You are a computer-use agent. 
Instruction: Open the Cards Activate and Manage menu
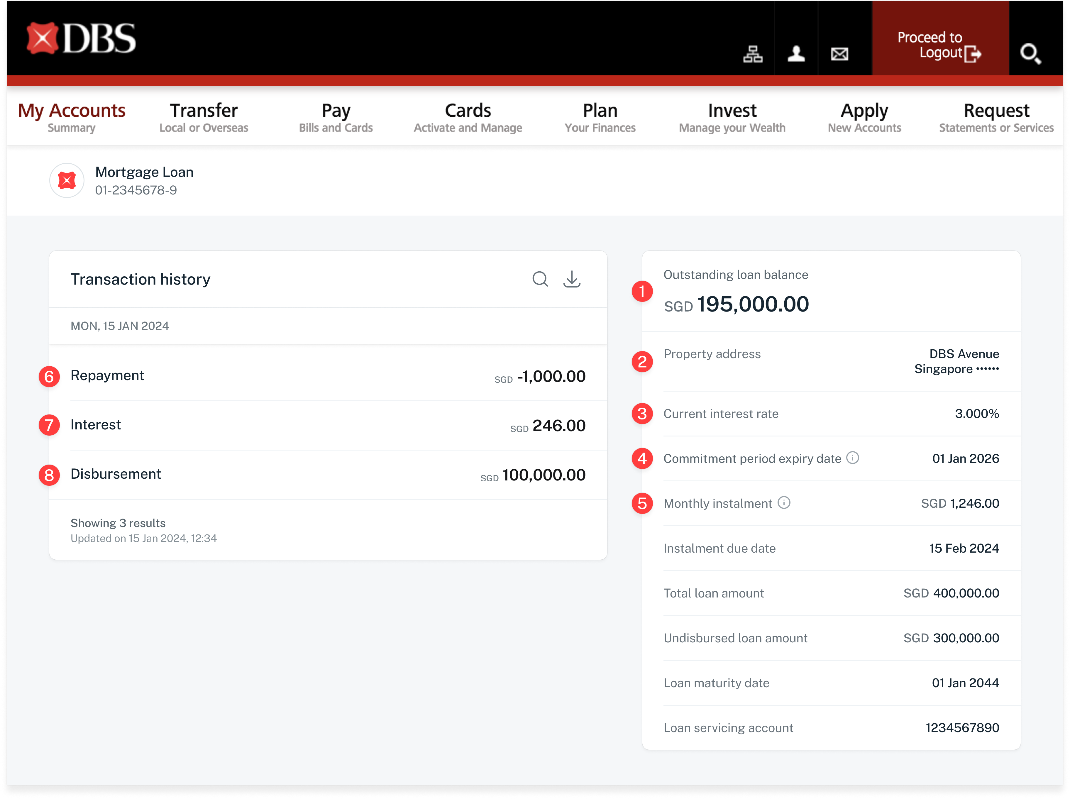pyautogui.click(x=468, y=117)
